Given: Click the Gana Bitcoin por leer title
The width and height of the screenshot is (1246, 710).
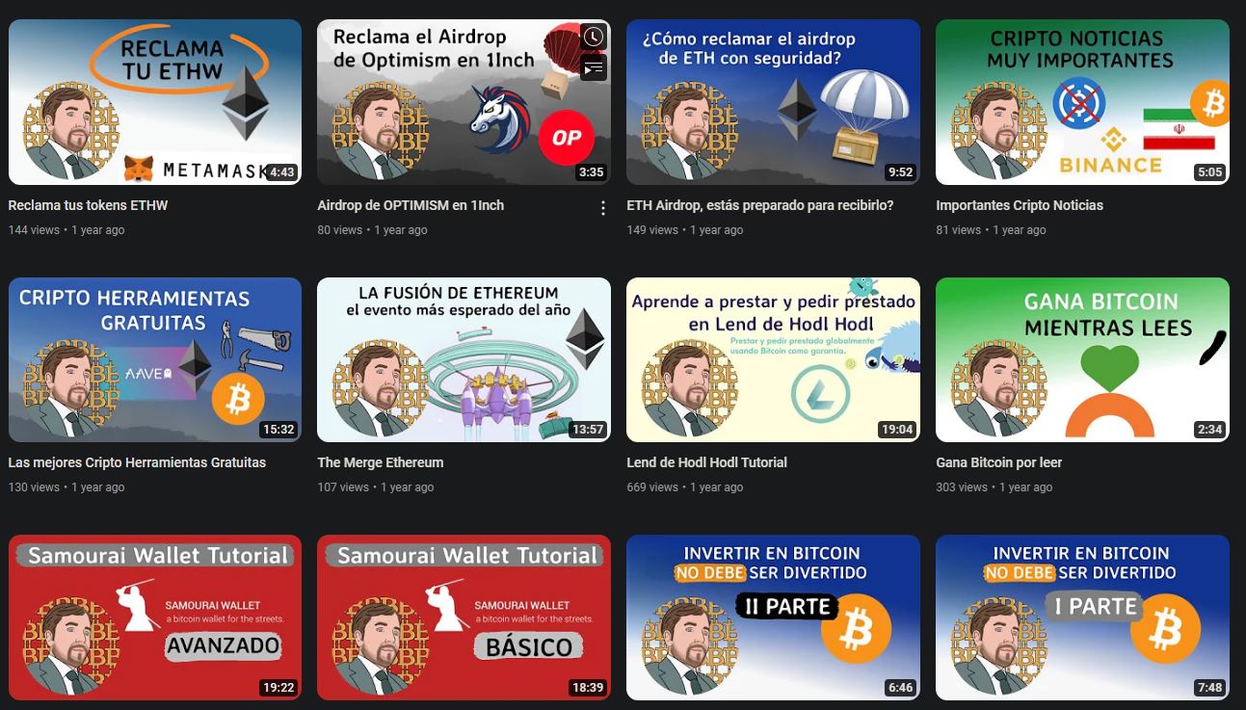Looking at the screenshot, I should [x=999, y=462].
